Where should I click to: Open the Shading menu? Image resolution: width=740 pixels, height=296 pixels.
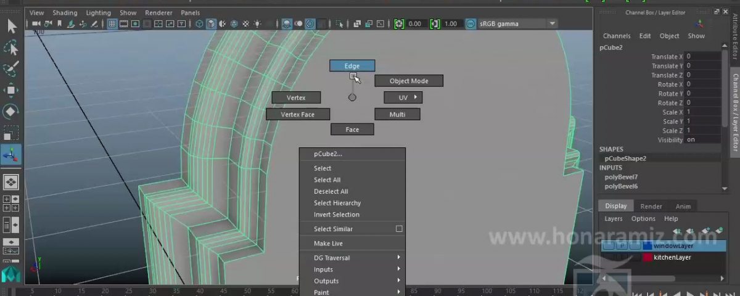pyautogui.click(x=65, y=12)
